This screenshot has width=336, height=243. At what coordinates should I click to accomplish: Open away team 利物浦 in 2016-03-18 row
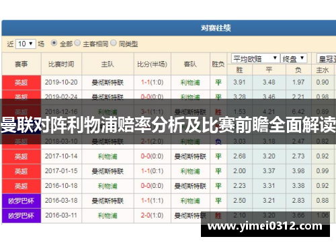tap(190, 201)
